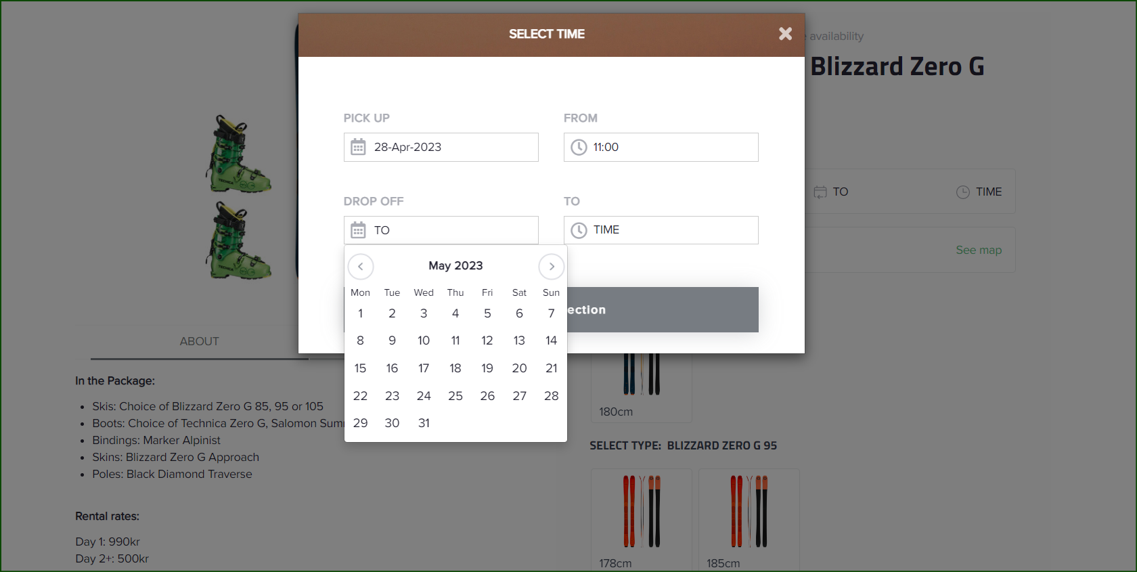Click the 'Day 1: 990kr' rate text
Viewport: 1137px width, 572px height.
pyautogui.click(x=108, y=542)
